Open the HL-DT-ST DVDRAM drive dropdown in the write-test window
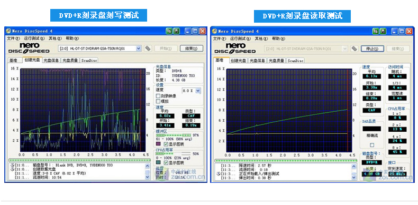 coord(99,48)
